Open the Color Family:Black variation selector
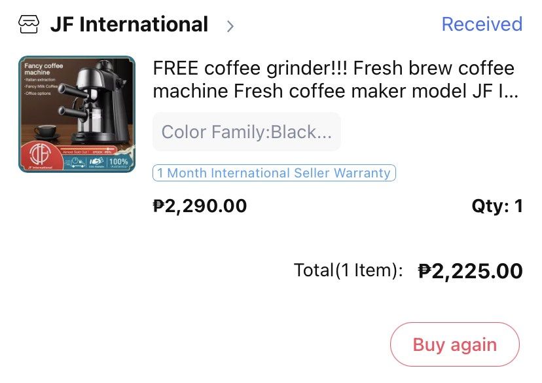 (x=246, y=132)
